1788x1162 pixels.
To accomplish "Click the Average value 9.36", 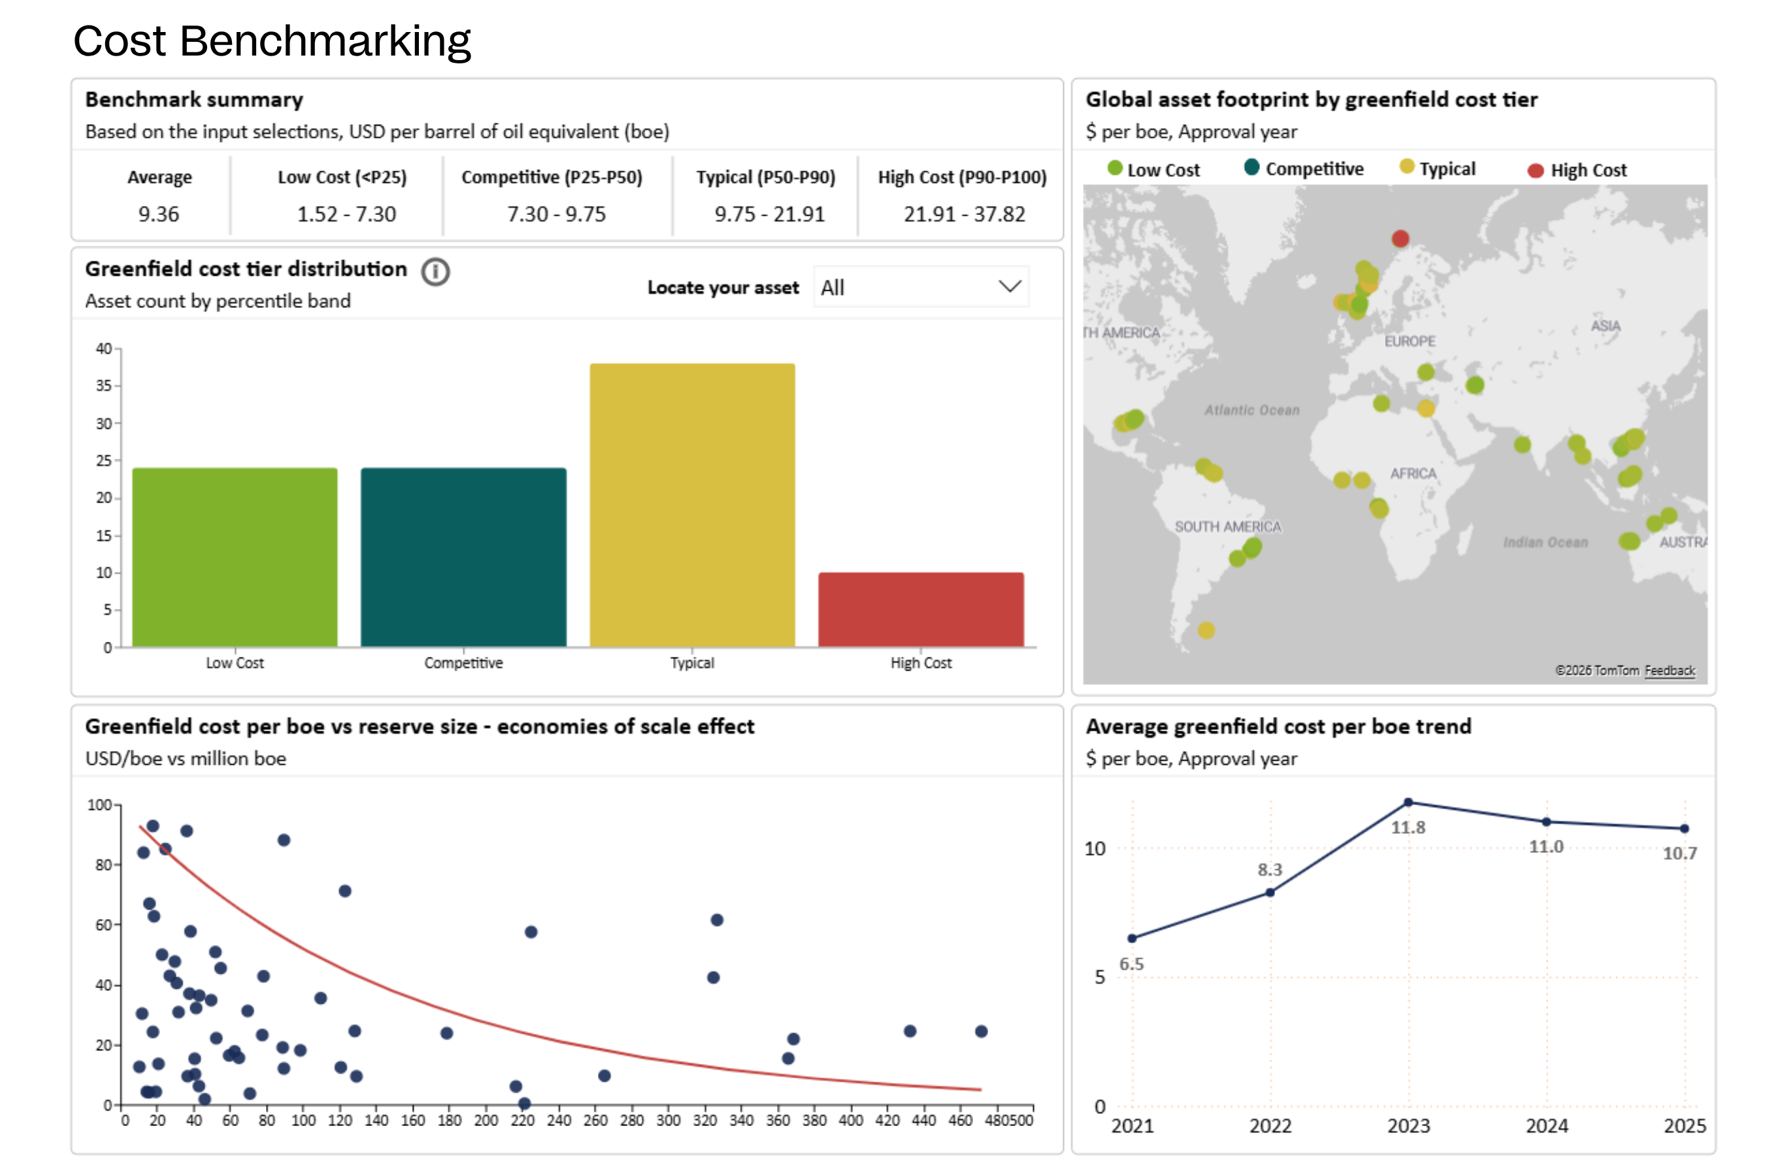I will click(159, 214).
